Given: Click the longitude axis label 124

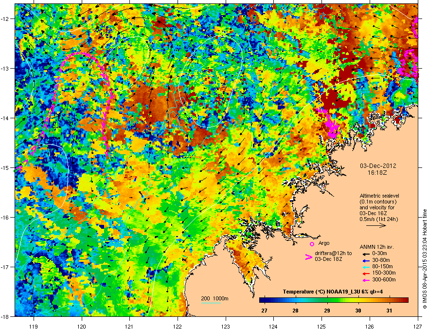Looking at the screenshot, I should pyautogui.click(x=273, y=326).
